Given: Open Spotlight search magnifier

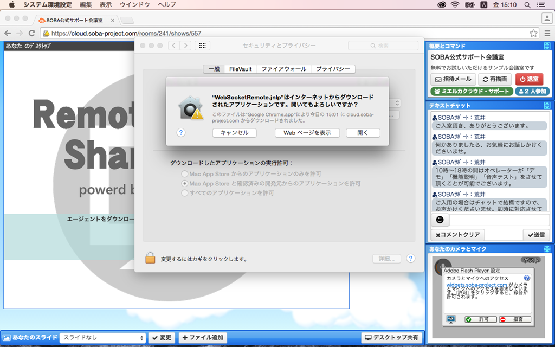Looking at the screenshot, I should click(x=527, y=4).
